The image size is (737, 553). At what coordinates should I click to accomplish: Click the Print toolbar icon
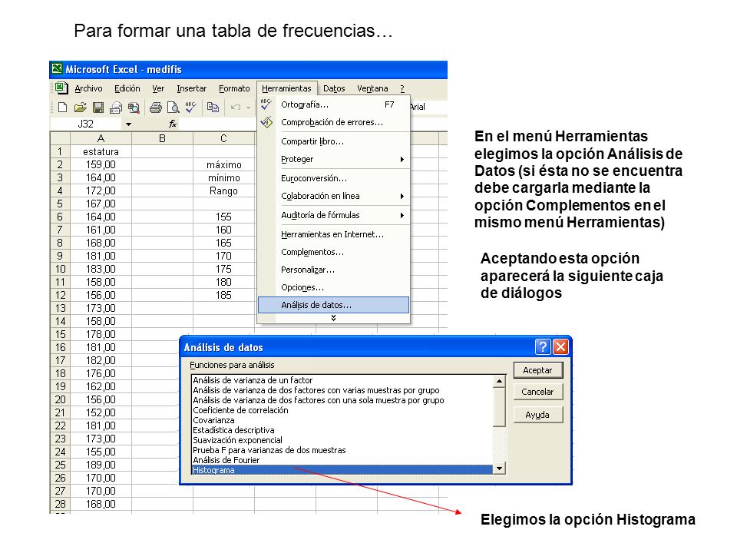[x=156, y=108]
